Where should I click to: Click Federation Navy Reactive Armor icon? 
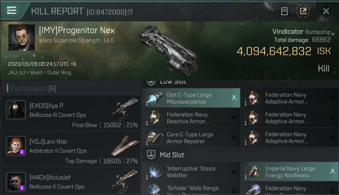pyautogui.click(x=154, y=118)
